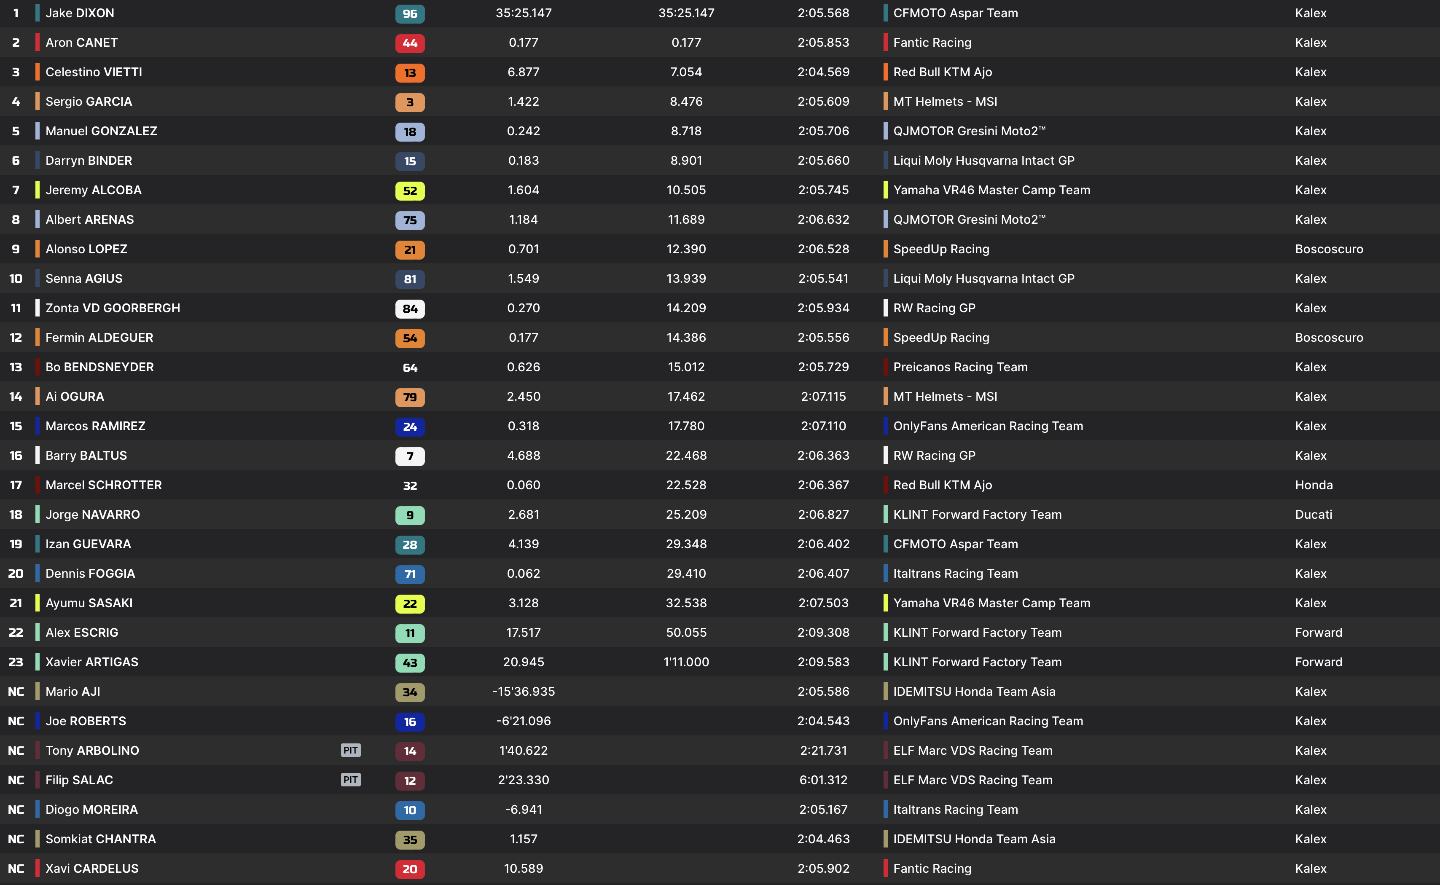Click the orange number 13 badge
1440x885 pixels.
click(x=410, y=72)
